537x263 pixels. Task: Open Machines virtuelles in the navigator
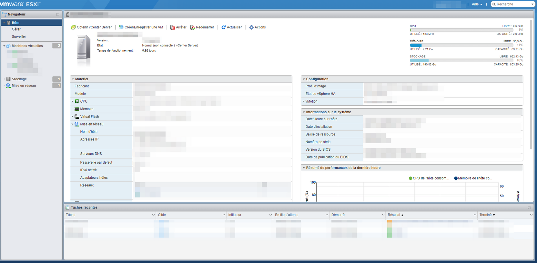[27, 46]
